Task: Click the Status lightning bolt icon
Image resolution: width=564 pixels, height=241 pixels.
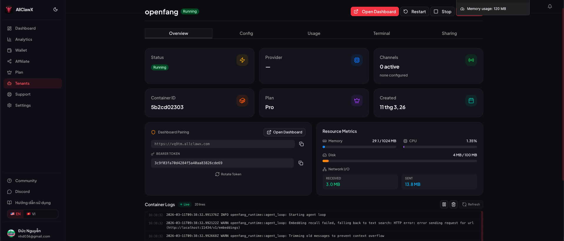Action: [x=242, y=60]
